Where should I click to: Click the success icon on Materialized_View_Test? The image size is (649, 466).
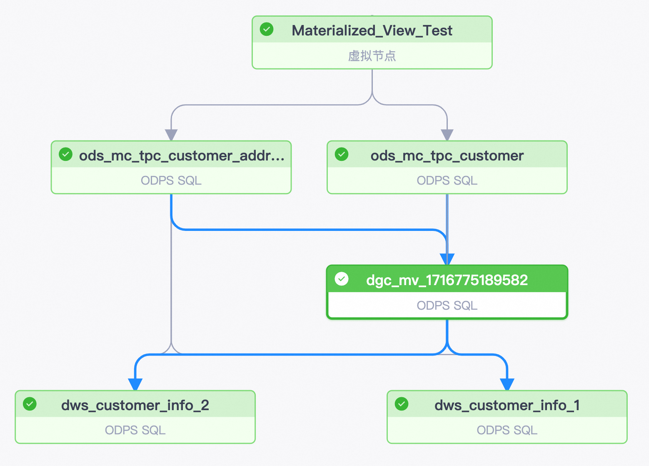[267, 29]
